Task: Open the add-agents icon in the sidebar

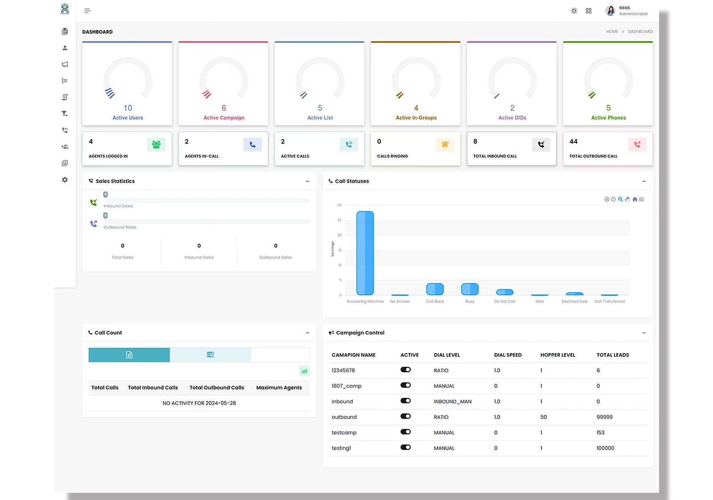Action: [x=65, y=146]
